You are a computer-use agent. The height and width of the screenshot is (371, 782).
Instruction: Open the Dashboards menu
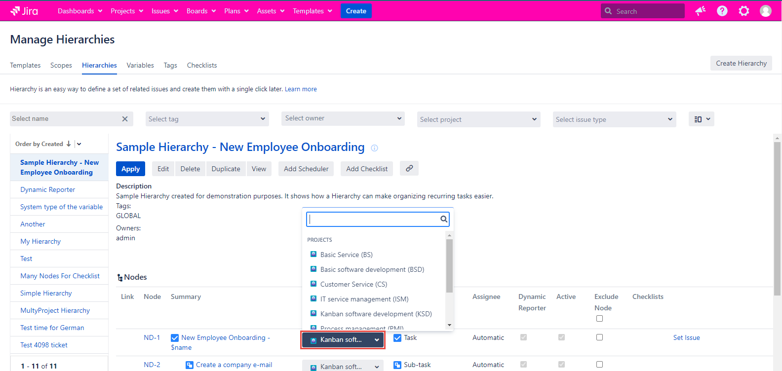tap(80, 11)
